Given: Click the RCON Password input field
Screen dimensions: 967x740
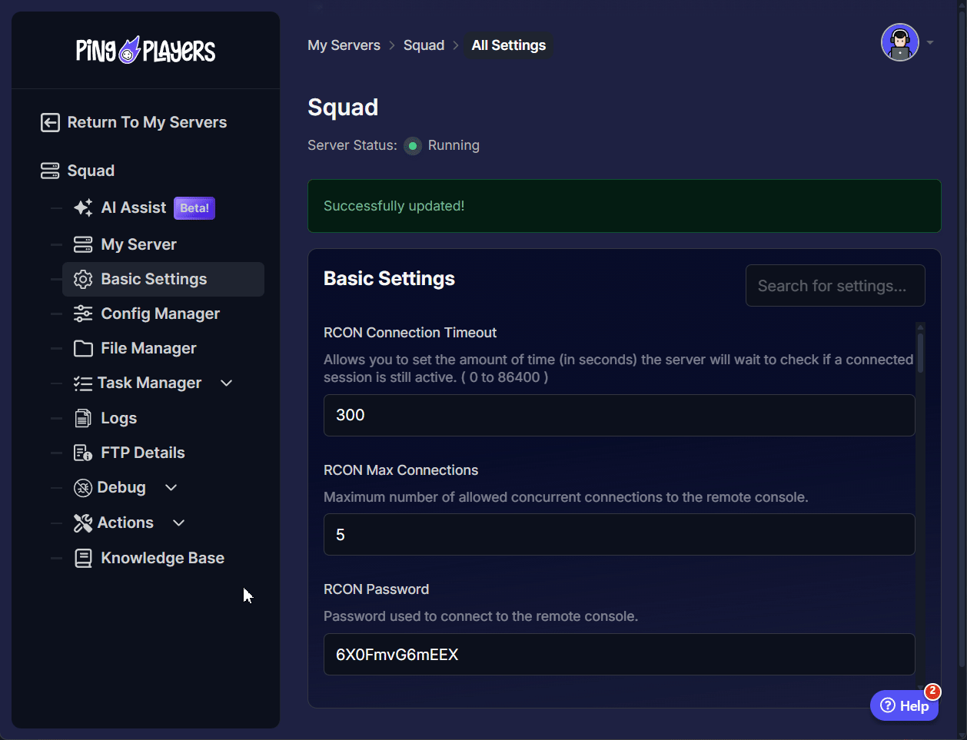Looking at the screenshot, I should (620, 655).
